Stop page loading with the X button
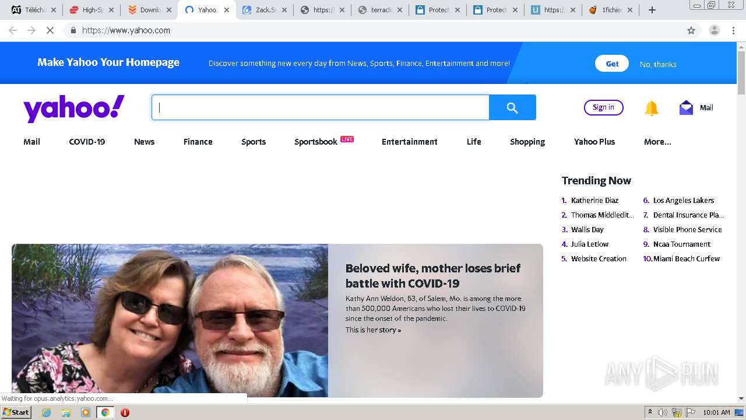746x420 pixels. point(50,30)
